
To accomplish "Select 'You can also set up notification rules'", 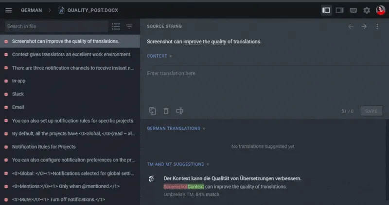I will [x=70, y=121].
